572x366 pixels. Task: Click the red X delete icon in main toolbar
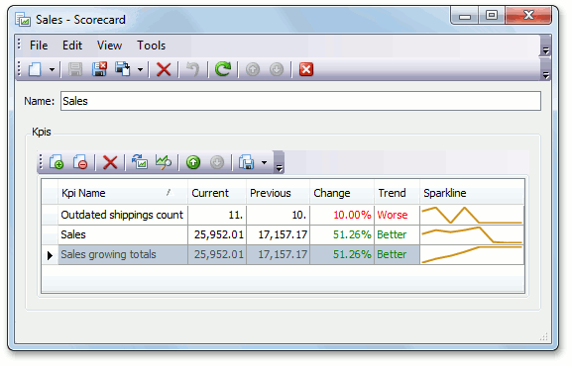[x=164, y=69]
